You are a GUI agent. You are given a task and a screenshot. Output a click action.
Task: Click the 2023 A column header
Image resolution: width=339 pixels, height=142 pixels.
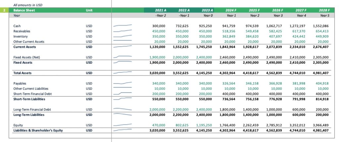pyautogui.click(x=207, y=10)
